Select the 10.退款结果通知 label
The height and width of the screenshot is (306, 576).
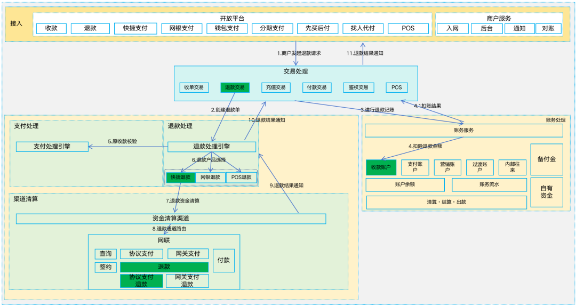(x=267, y=120)
